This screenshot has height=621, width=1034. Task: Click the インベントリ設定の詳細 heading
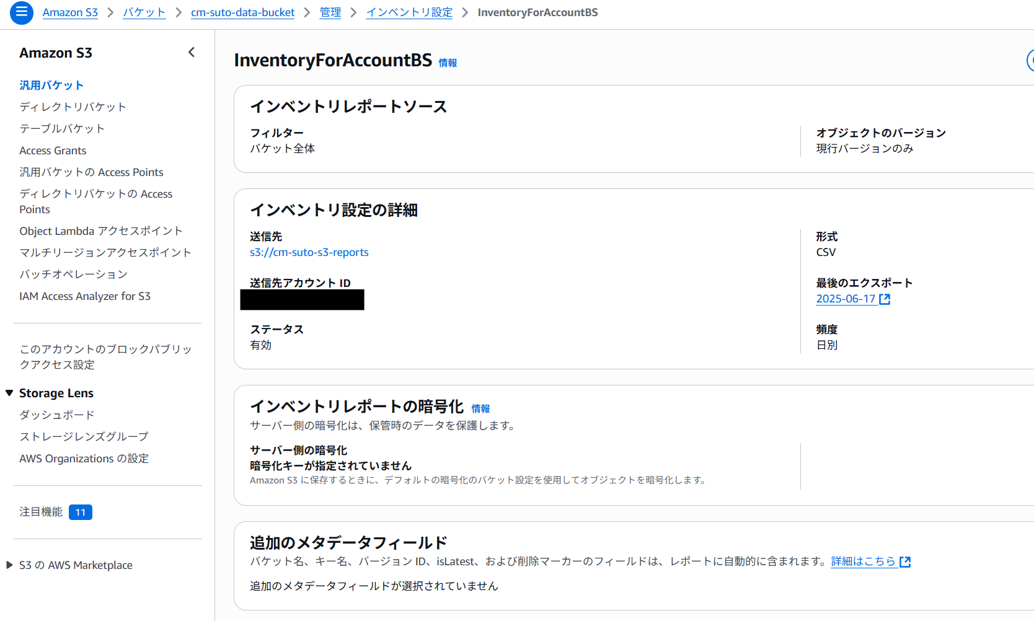pyautogui.click(x=334, y=210)
